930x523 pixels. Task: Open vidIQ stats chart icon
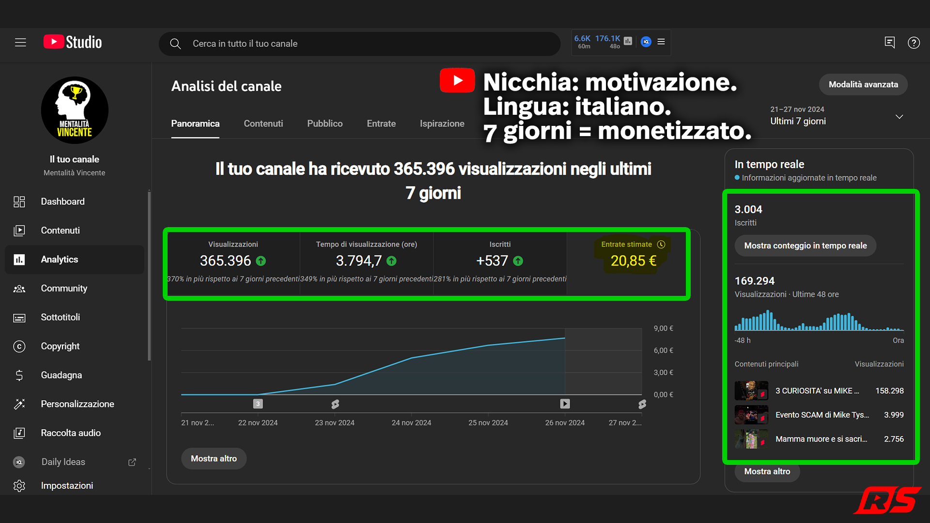coord(628,42)
